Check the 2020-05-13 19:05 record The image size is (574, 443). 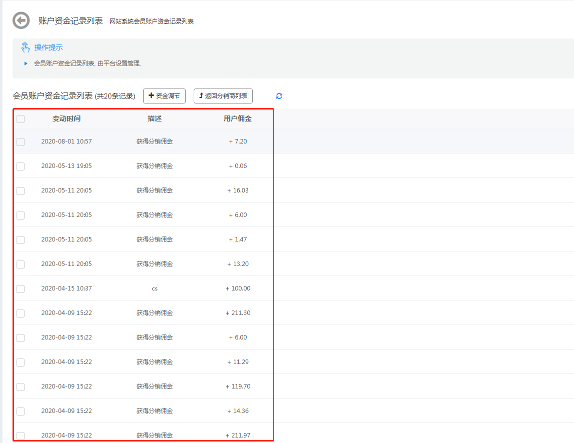click(x=20, y=166)
